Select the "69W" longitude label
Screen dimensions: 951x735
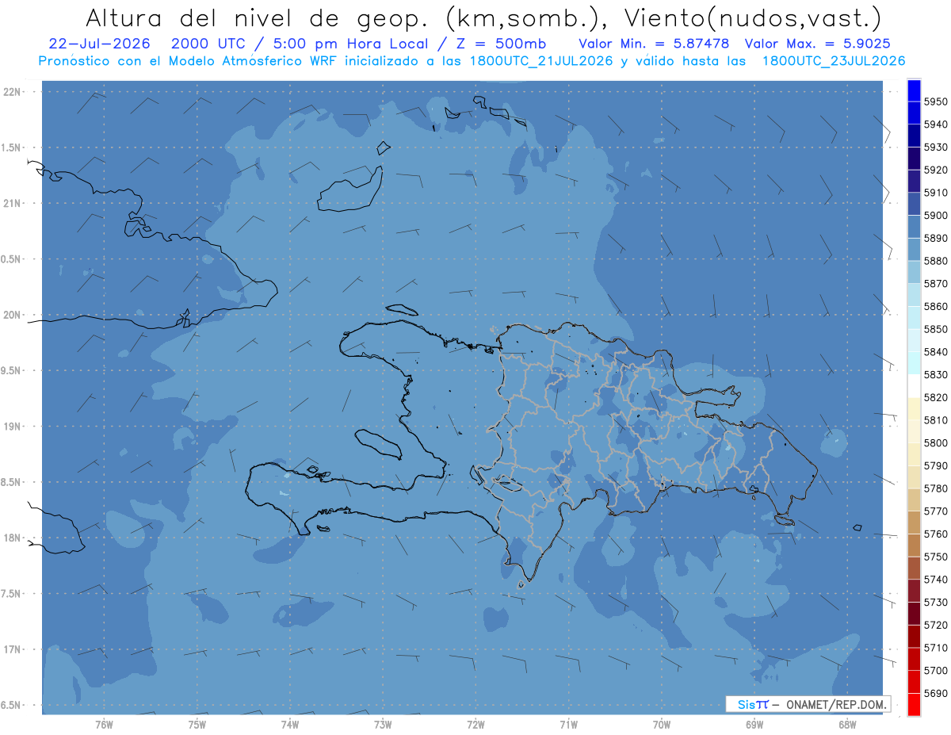click(x=754, y=724)
